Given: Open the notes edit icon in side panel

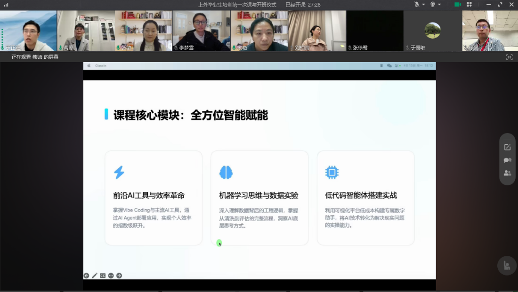Looking at the screenshot, I should coord(507,147).
